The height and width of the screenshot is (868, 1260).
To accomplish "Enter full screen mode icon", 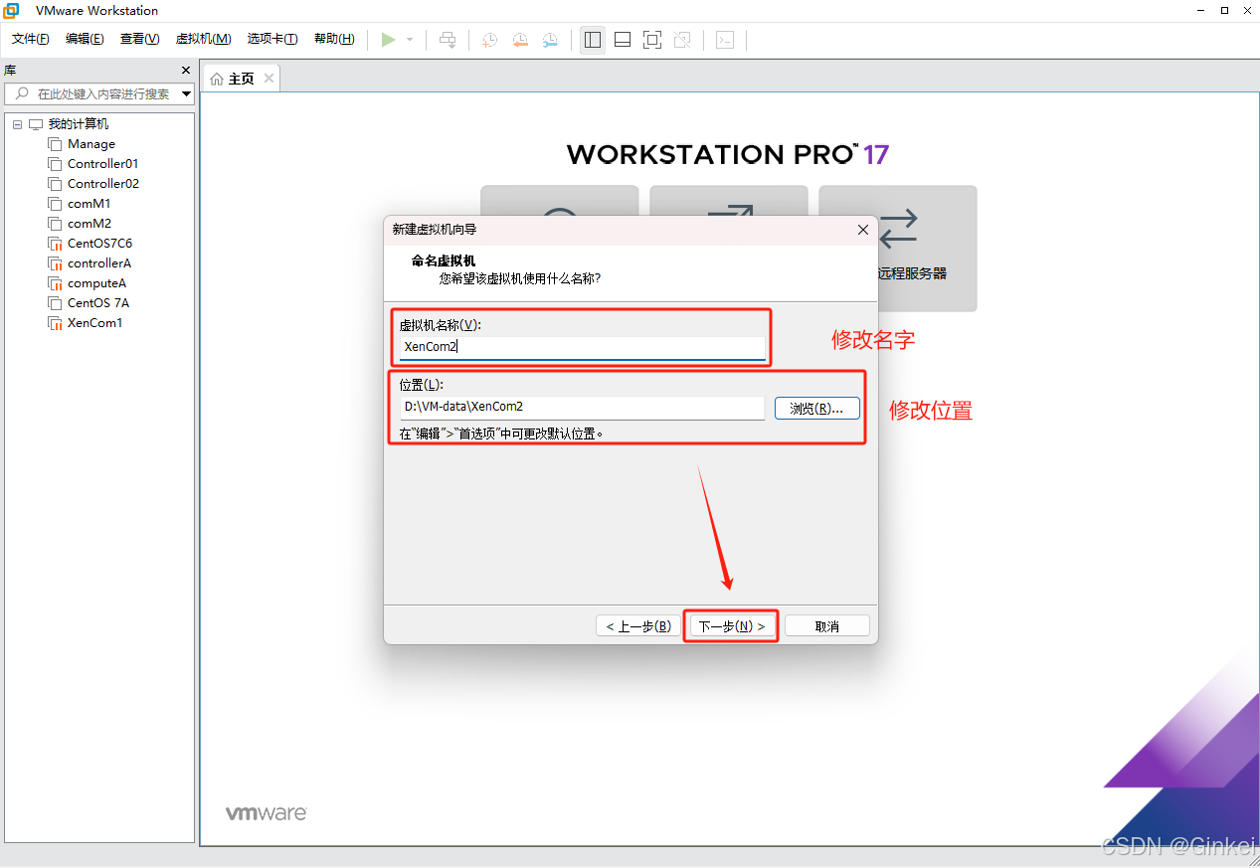I will (x=652, y=40).
